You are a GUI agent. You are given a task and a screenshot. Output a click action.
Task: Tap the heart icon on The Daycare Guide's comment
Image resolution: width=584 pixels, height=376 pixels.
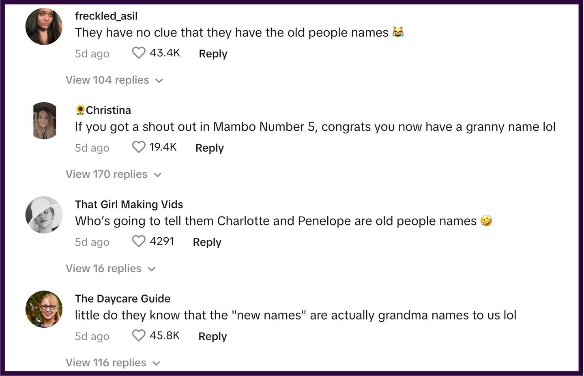point(138,335)
